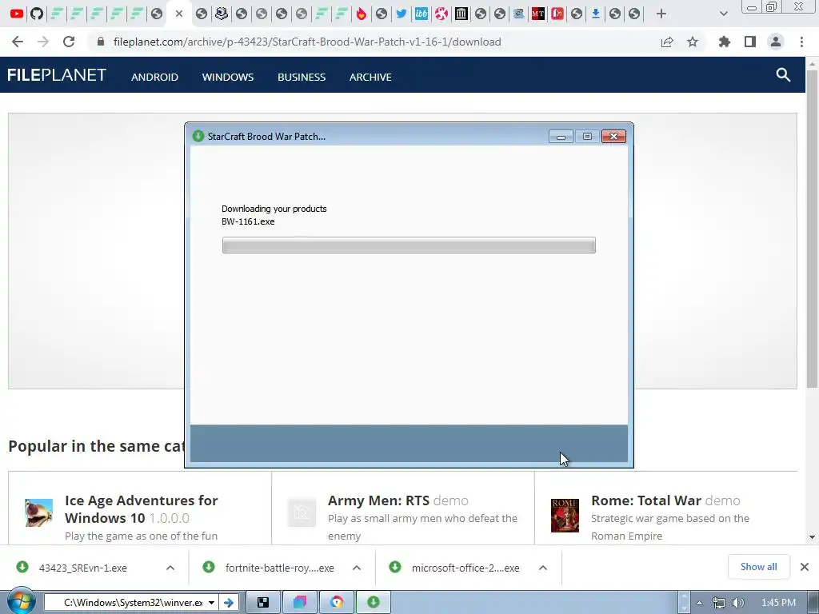Open the WINDOWS menu
Image resolution: width=819 pixels, height=614 pixels.
pos(228,78)
